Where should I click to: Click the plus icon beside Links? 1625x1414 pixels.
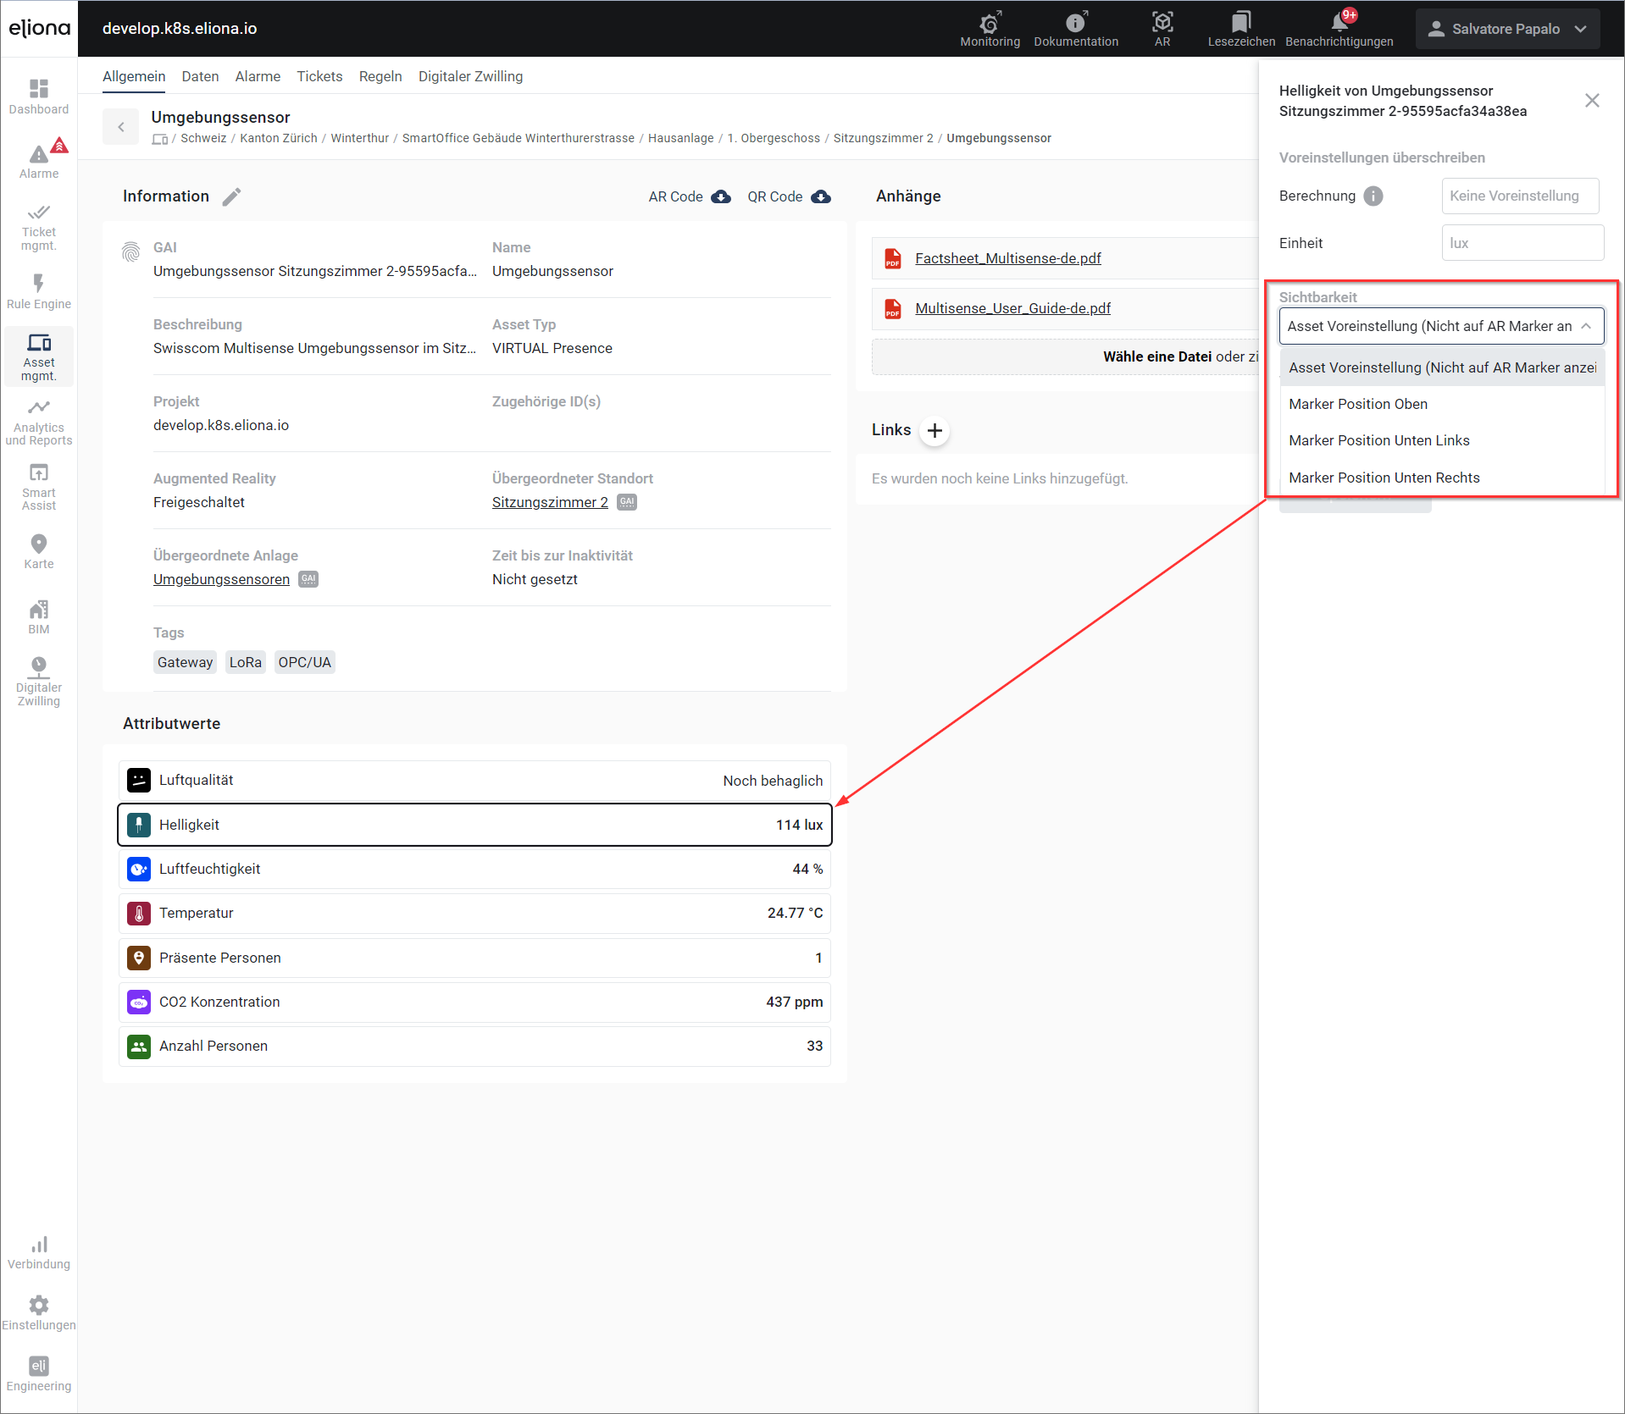(x=935, y=430)
